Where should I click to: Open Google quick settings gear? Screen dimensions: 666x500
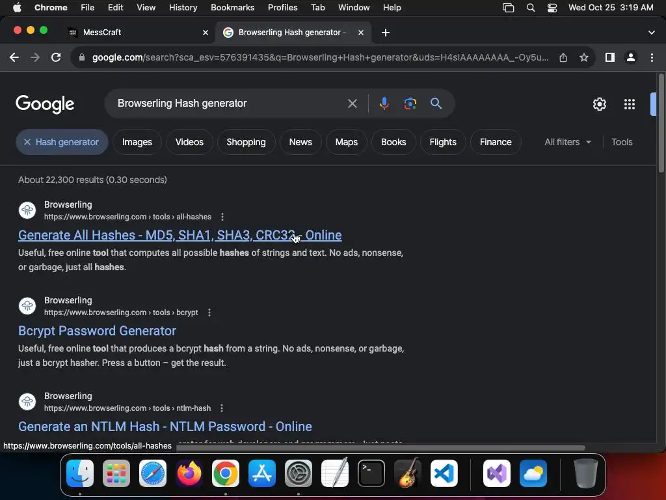click(599, 104)
